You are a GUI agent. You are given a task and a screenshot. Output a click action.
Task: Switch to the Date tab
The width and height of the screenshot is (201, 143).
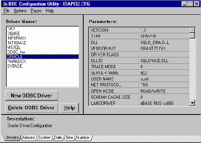58,137
